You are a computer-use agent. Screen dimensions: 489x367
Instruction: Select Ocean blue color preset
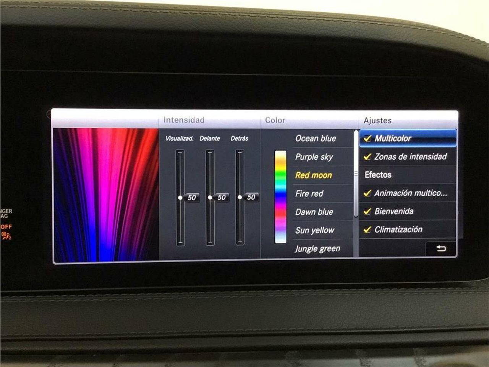click(x=316, y=138)
